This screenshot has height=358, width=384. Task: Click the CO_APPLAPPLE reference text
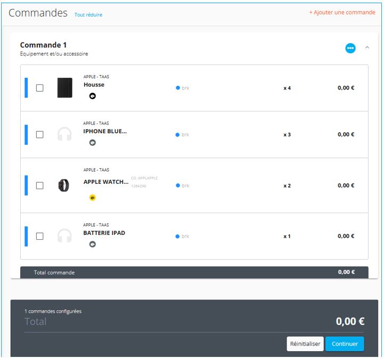point(144,178)
